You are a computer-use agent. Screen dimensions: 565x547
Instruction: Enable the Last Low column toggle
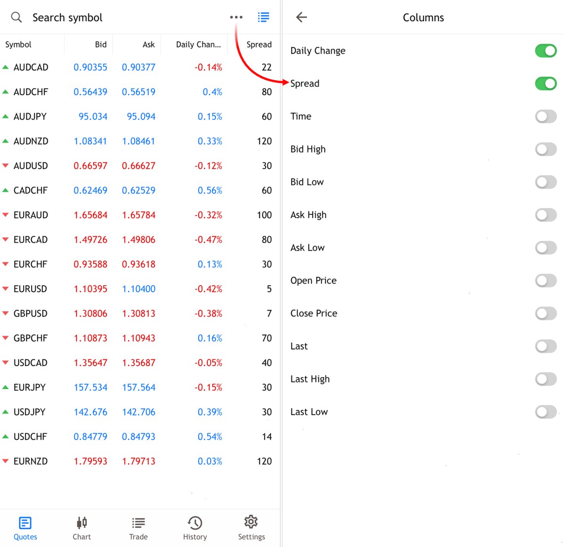[x=546, y=412]
